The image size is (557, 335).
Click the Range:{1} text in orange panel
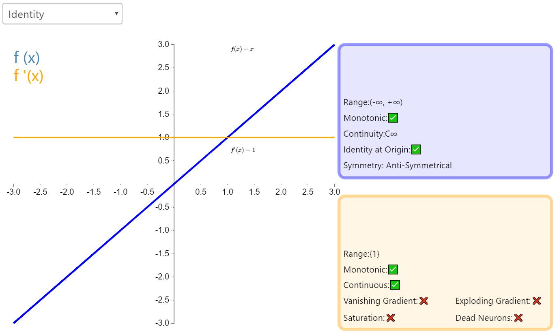361,254
